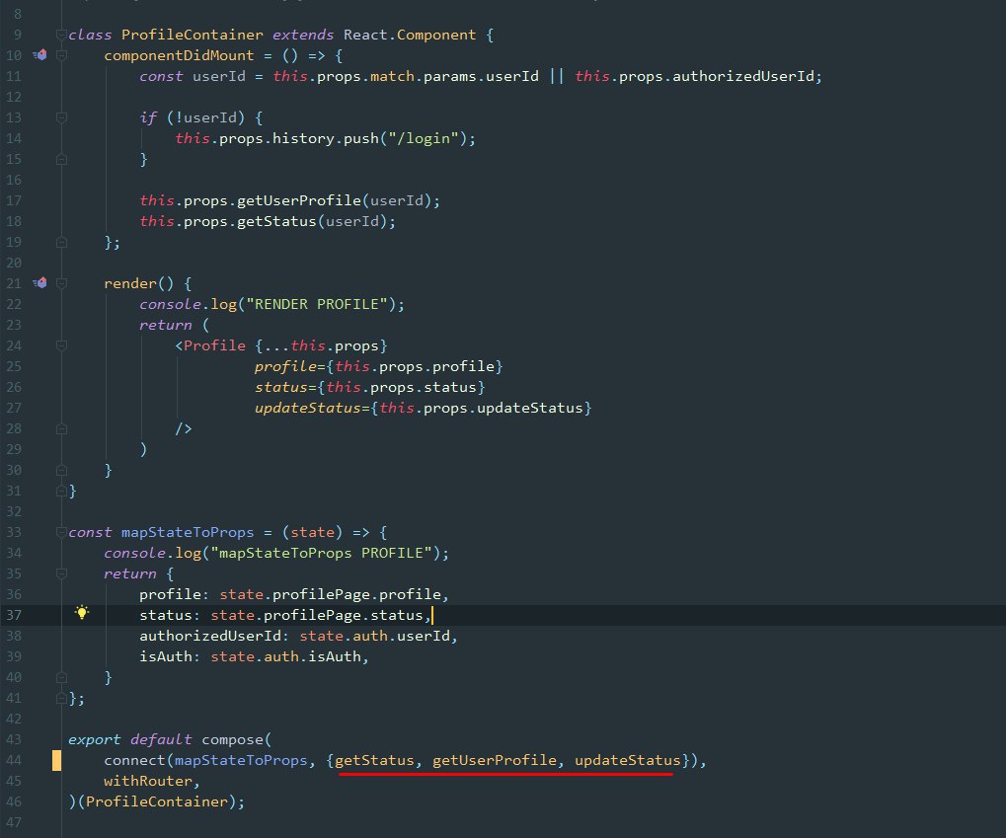Image resolution: width=1006 pixels, height=838 pixels.
Task: Click mapStateToProps declaration on line 33
Action: 188,532
